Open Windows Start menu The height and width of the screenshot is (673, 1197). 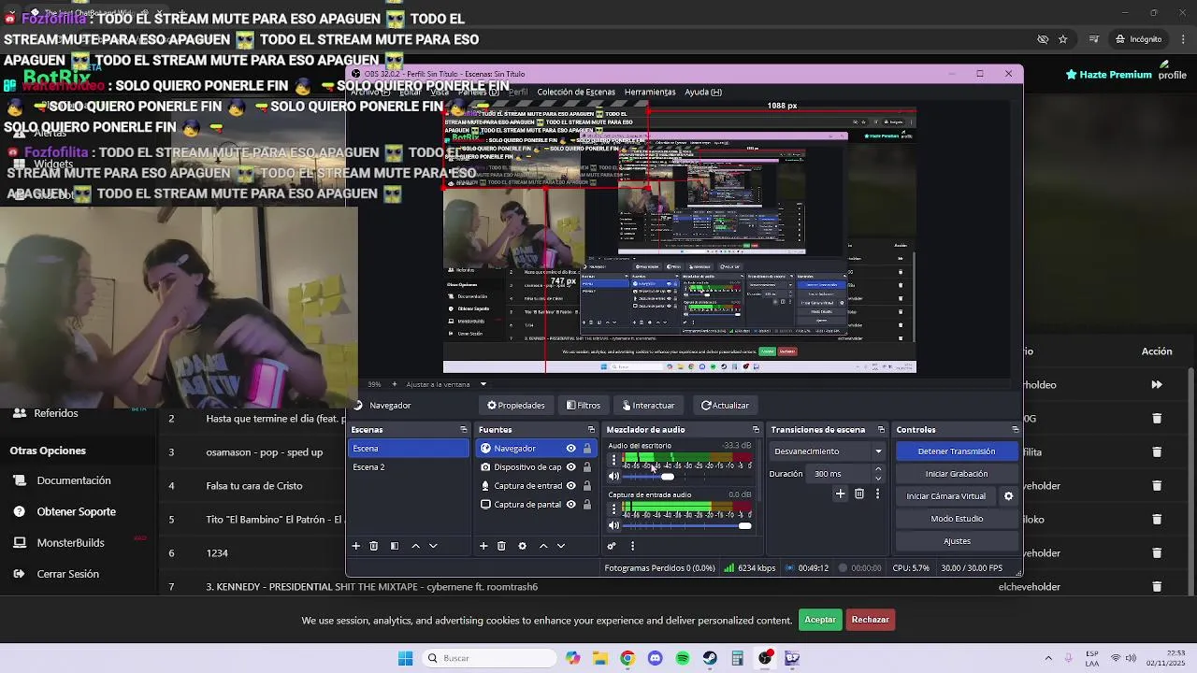tap(405, 658)
